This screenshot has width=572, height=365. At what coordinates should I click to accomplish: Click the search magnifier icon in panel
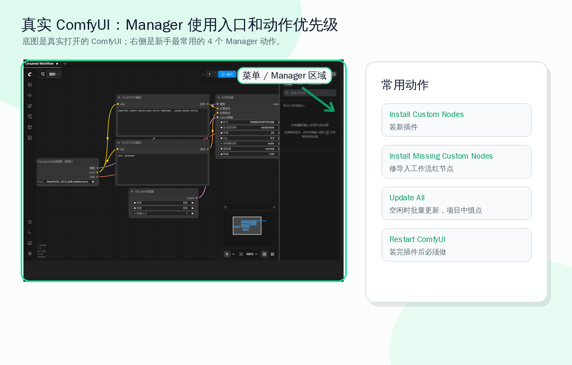coord(286,93)
